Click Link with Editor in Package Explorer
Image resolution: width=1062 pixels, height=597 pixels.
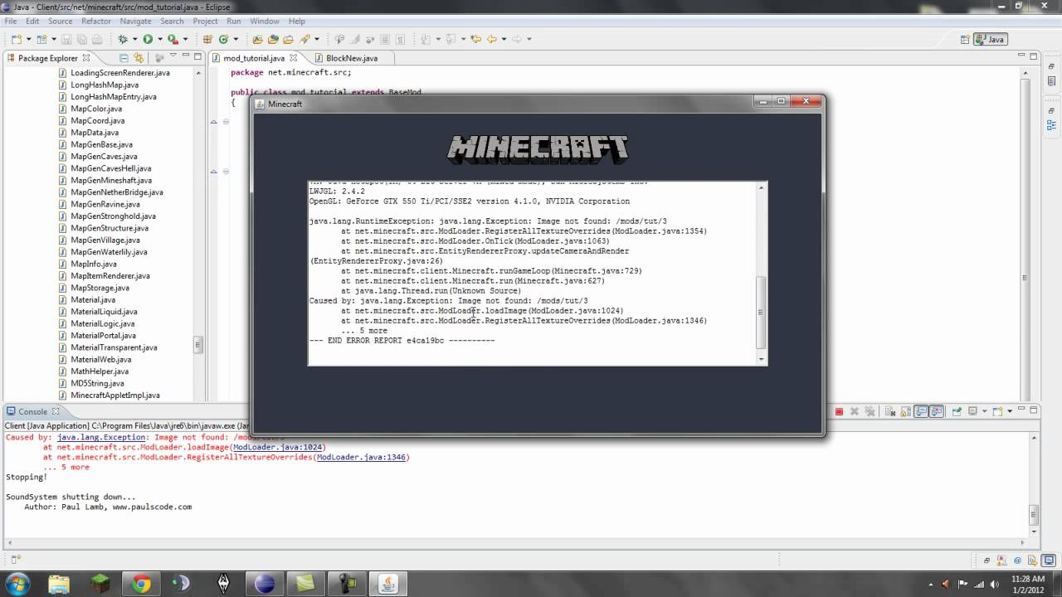(x=138, y=58)
